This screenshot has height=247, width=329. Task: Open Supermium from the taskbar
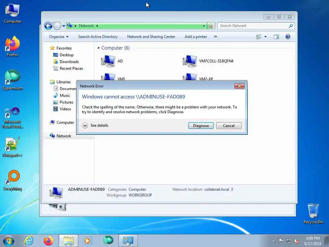(108, 241)
